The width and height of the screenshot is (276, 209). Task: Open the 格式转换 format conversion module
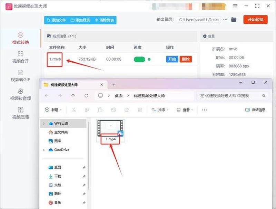20,38
